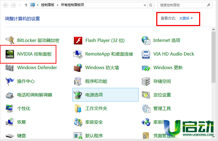Open the 管理工具 text link
The width and height of the screenshot is (218, 141).
(162, 108)
